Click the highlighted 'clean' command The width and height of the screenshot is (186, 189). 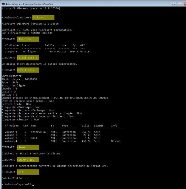click(28, 147)
